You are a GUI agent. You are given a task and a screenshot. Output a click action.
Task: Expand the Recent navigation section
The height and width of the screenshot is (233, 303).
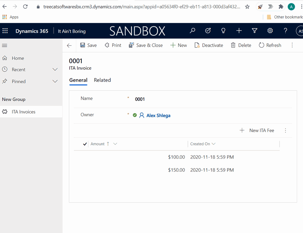pyautogui.click(x=55, y=69)
